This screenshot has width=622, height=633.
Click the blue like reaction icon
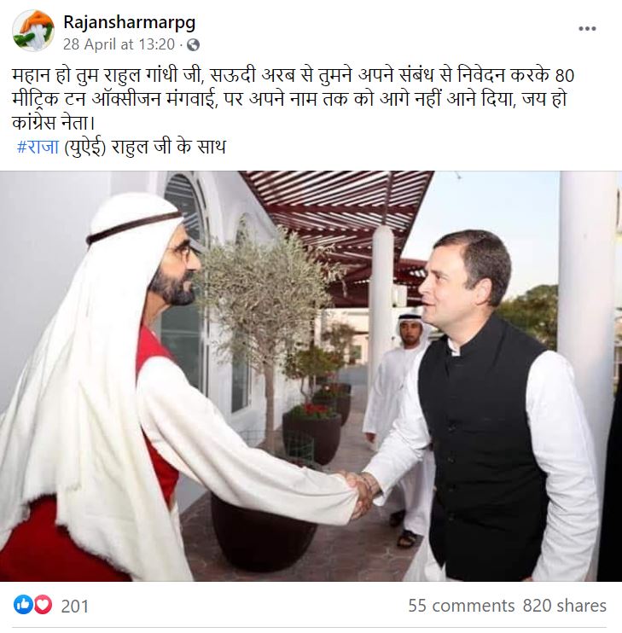coord(23,604)
